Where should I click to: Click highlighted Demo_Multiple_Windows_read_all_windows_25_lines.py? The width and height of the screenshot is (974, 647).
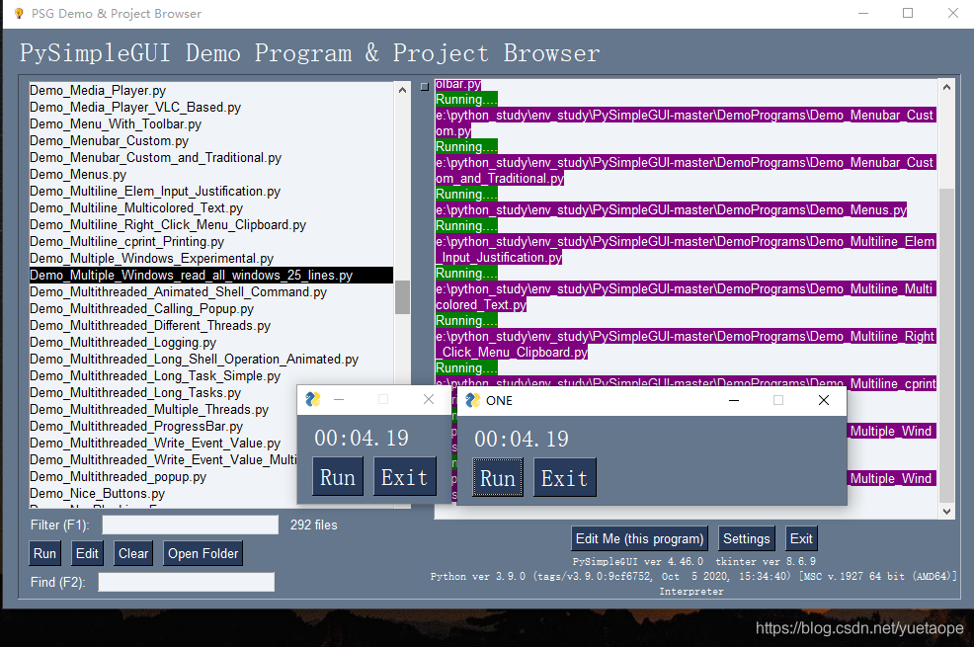point(211,275)
